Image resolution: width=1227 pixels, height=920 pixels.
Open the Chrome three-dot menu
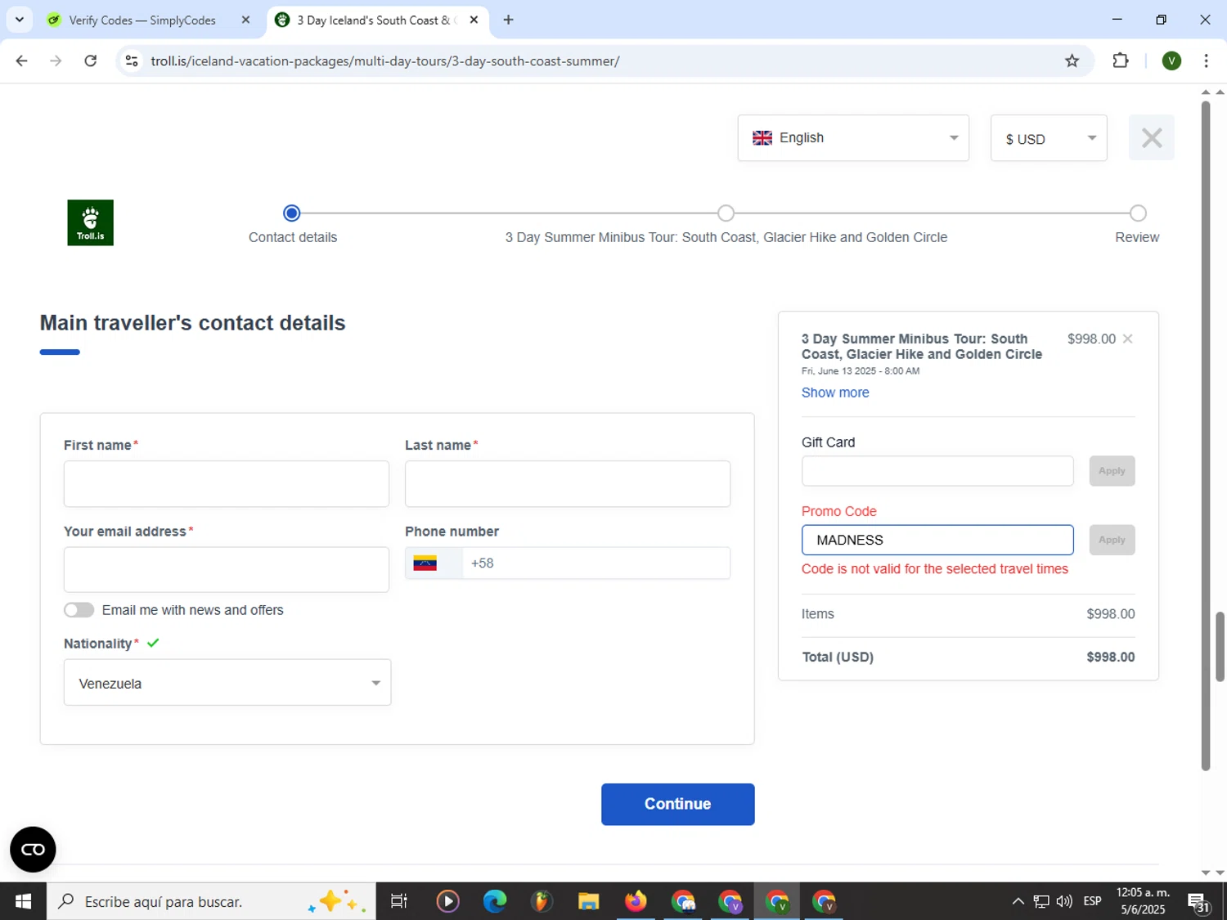1206,61
